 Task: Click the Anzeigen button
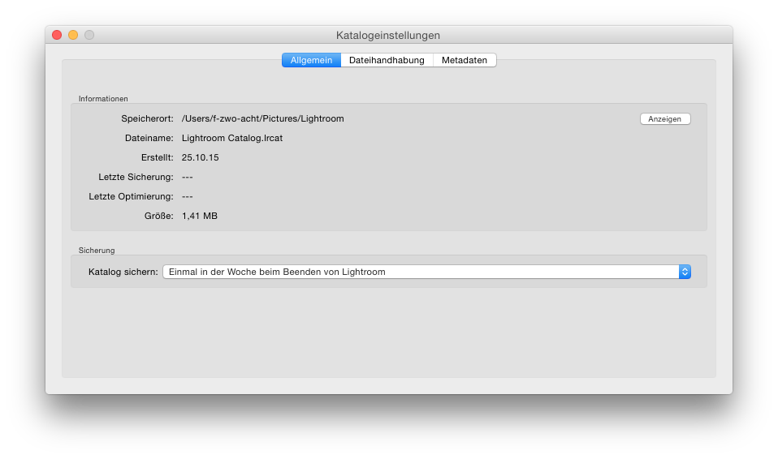click(x=665, y=119)
